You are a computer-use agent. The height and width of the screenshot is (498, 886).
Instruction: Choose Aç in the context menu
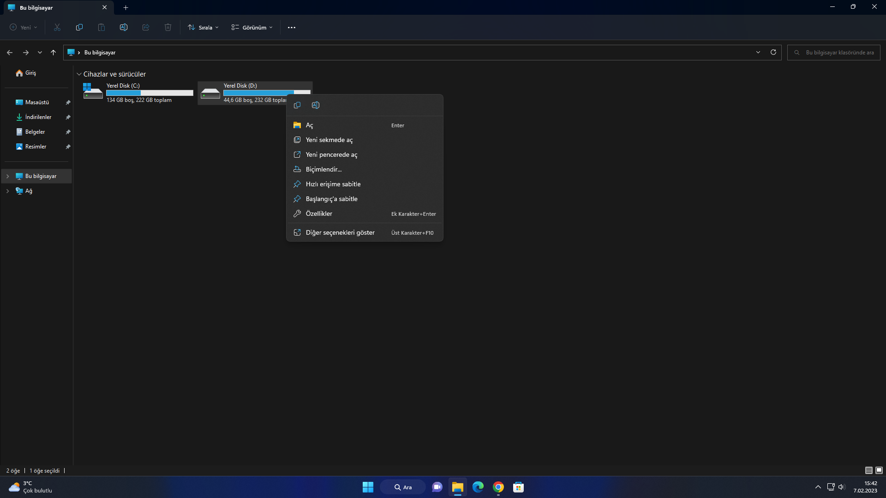[x=365, y=125]
